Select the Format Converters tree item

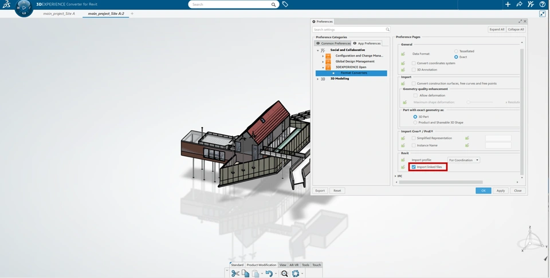coord(351,73)
